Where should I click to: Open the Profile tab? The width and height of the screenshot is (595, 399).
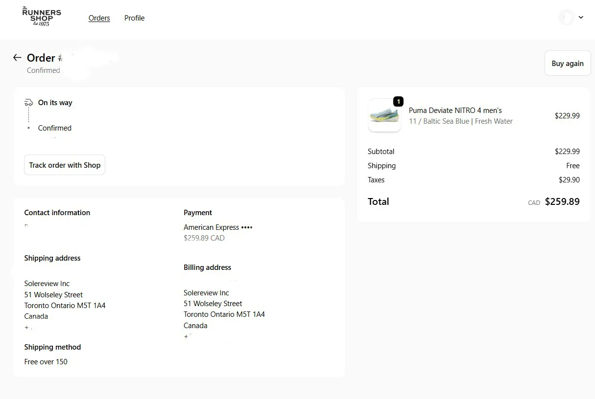pos(134,18)
